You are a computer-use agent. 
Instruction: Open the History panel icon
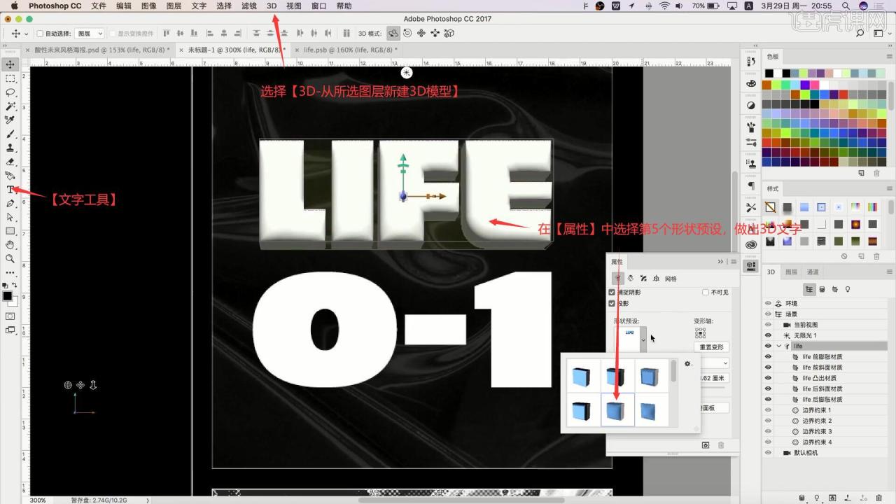coord(751,62)
